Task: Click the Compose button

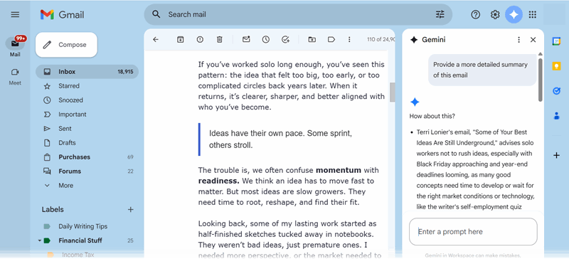Action: click(x=66, y=45)
